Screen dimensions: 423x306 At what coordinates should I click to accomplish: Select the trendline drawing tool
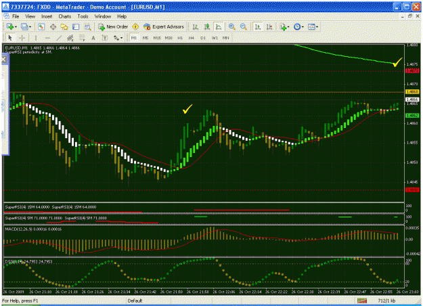pyautogui.click(x=59, y=38)
